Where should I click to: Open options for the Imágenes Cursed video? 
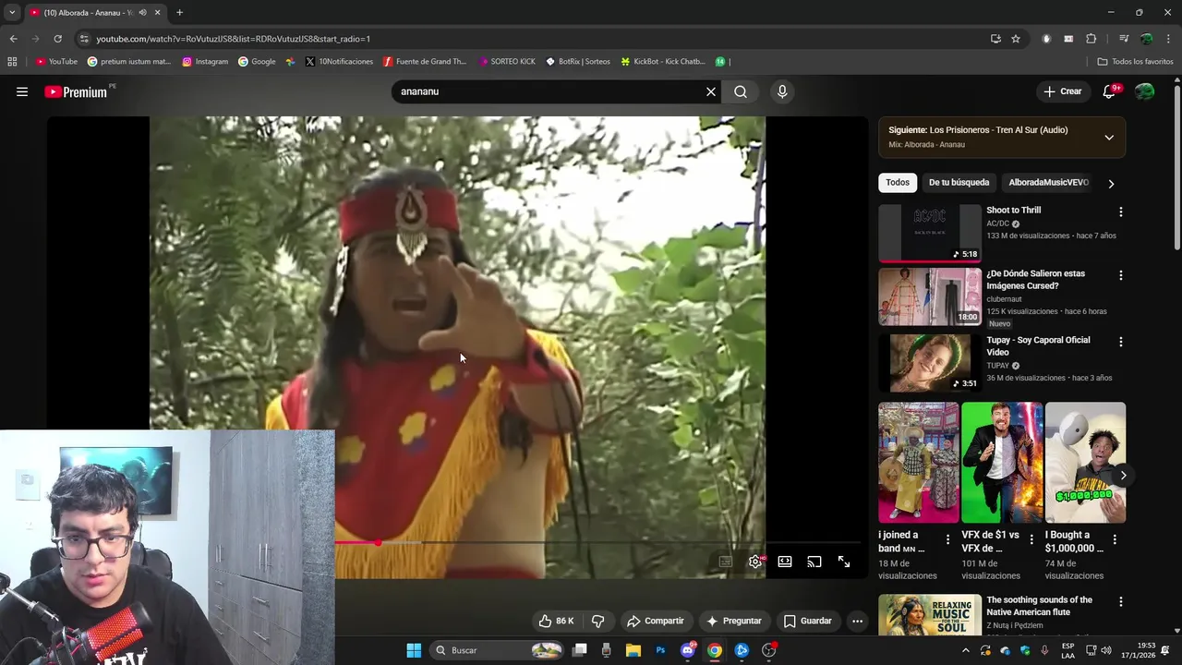click(x=1121, y=275)
